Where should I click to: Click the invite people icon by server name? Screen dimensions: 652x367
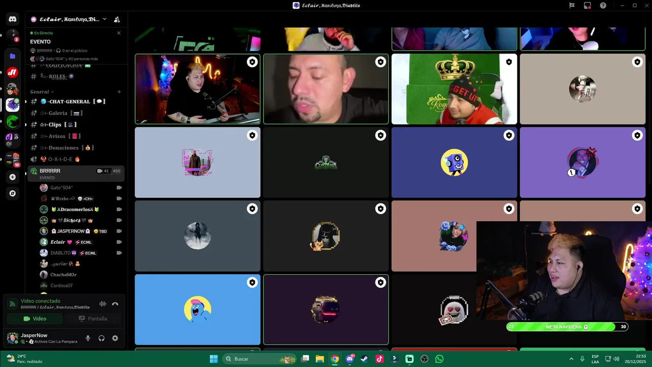click(117, 19)
